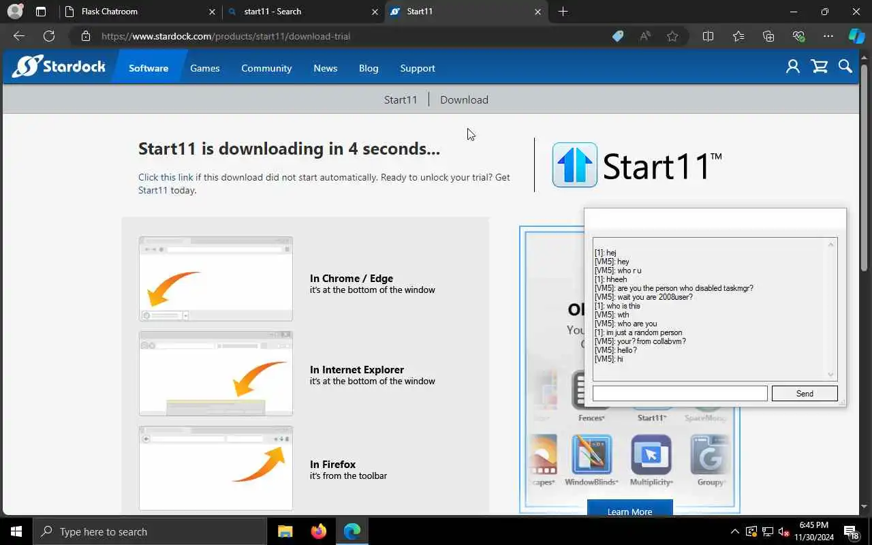Toggle split screen view icon
Screen dimensions: 872x545
pos(708,36)
